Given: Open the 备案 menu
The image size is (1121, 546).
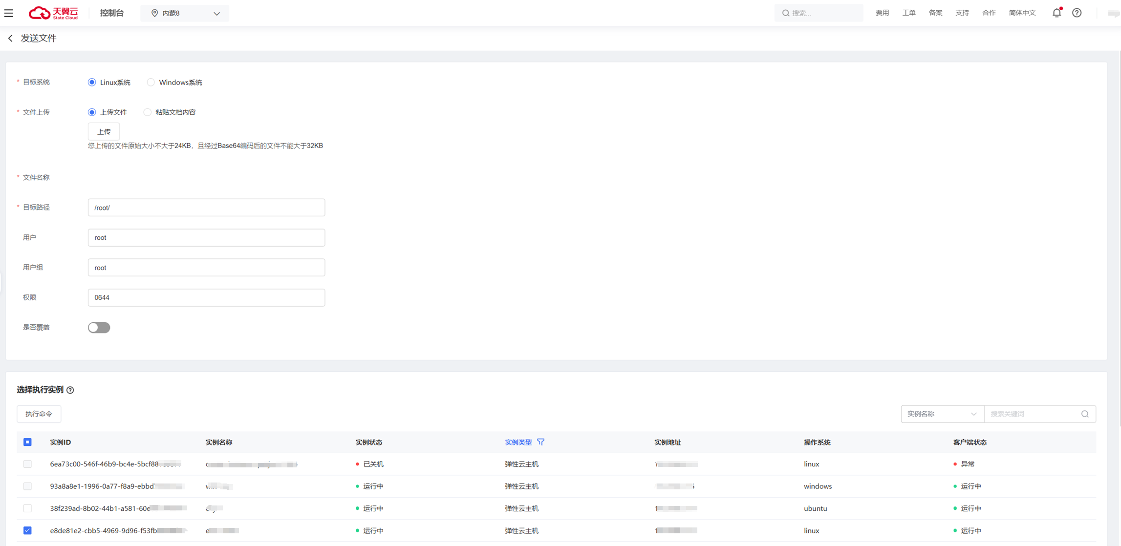Looking at the screenshot, I should [935, 13].
